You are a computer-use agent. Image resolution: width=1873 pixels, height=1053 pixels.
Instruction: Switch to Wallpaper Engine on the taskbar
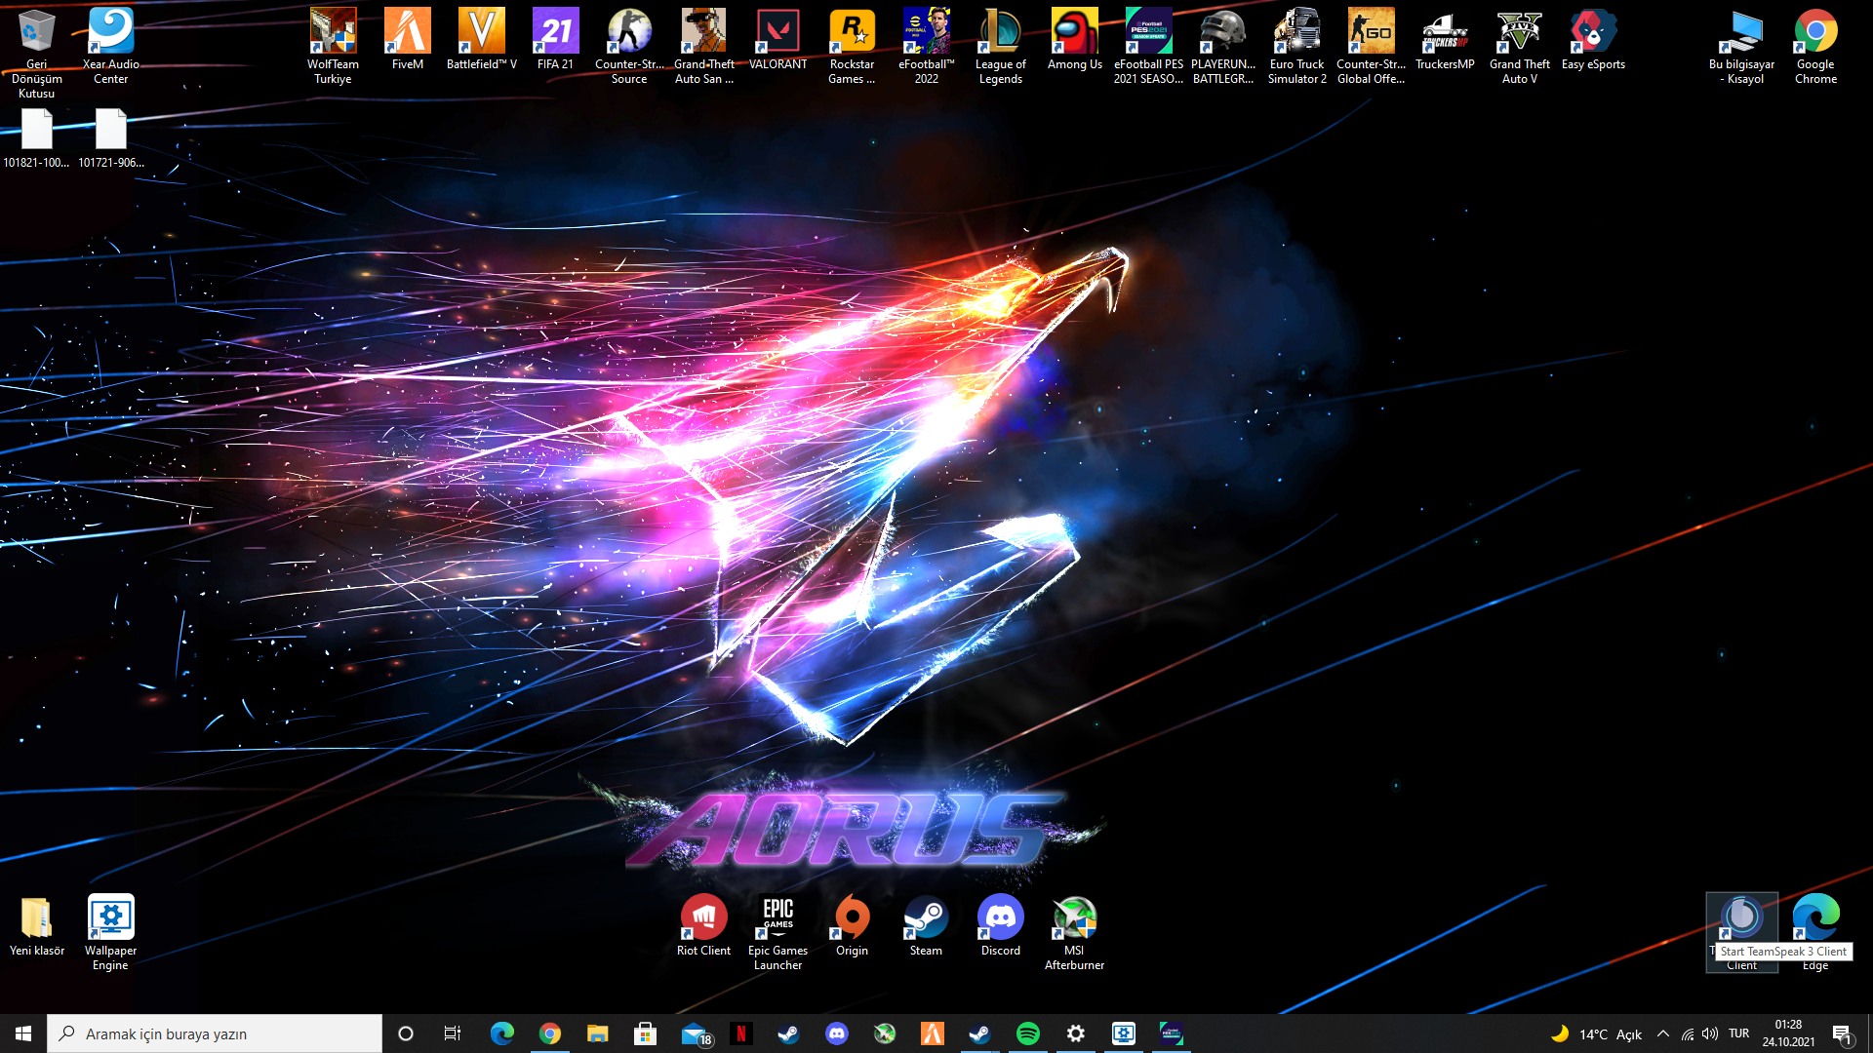1124,1033
